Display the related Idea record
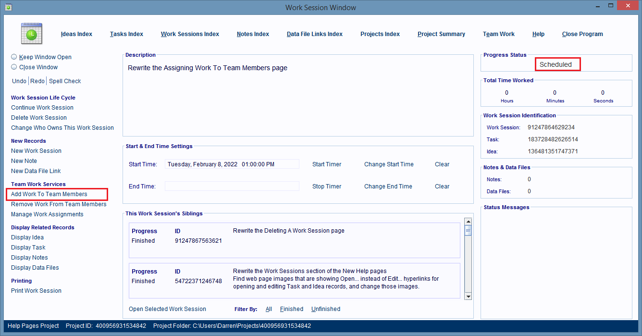 click(27, 237)
